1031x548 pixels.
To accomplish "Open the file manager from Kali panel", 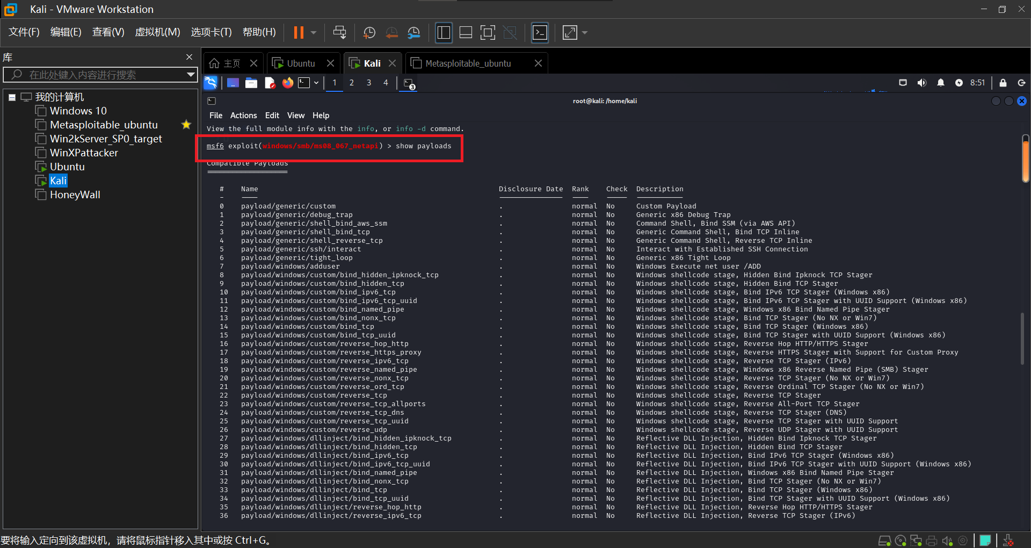I will pyautogui.click(x=251, y=83).
